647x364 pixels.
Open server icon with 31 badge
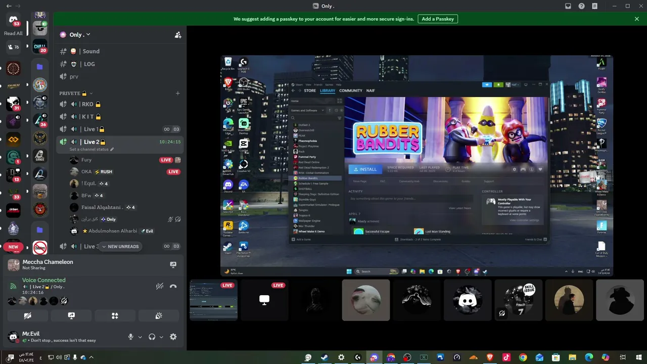click(14, 104)
